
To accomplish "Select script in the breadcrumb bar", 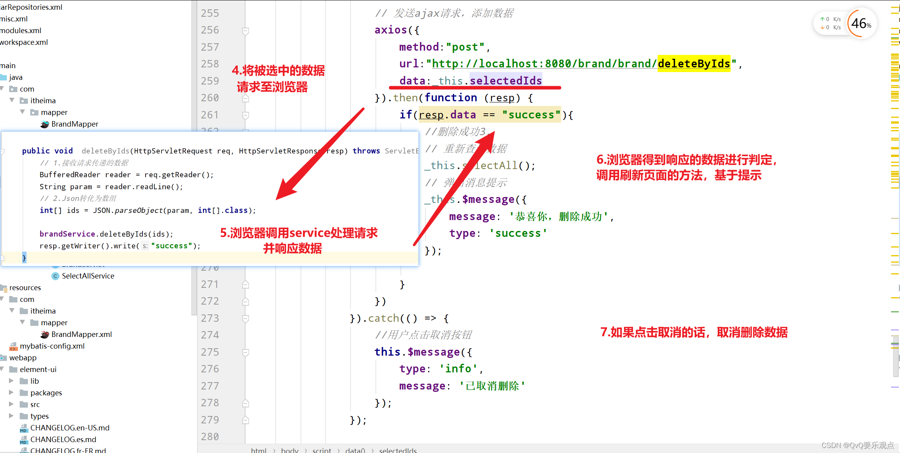I will click(x=322, y=450).
